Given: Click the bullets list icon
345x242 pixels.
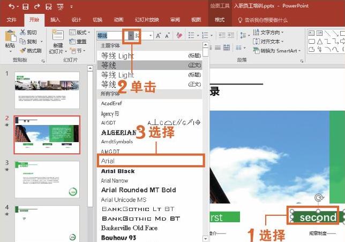Looking at the screenshot, I should coord(191,35).
